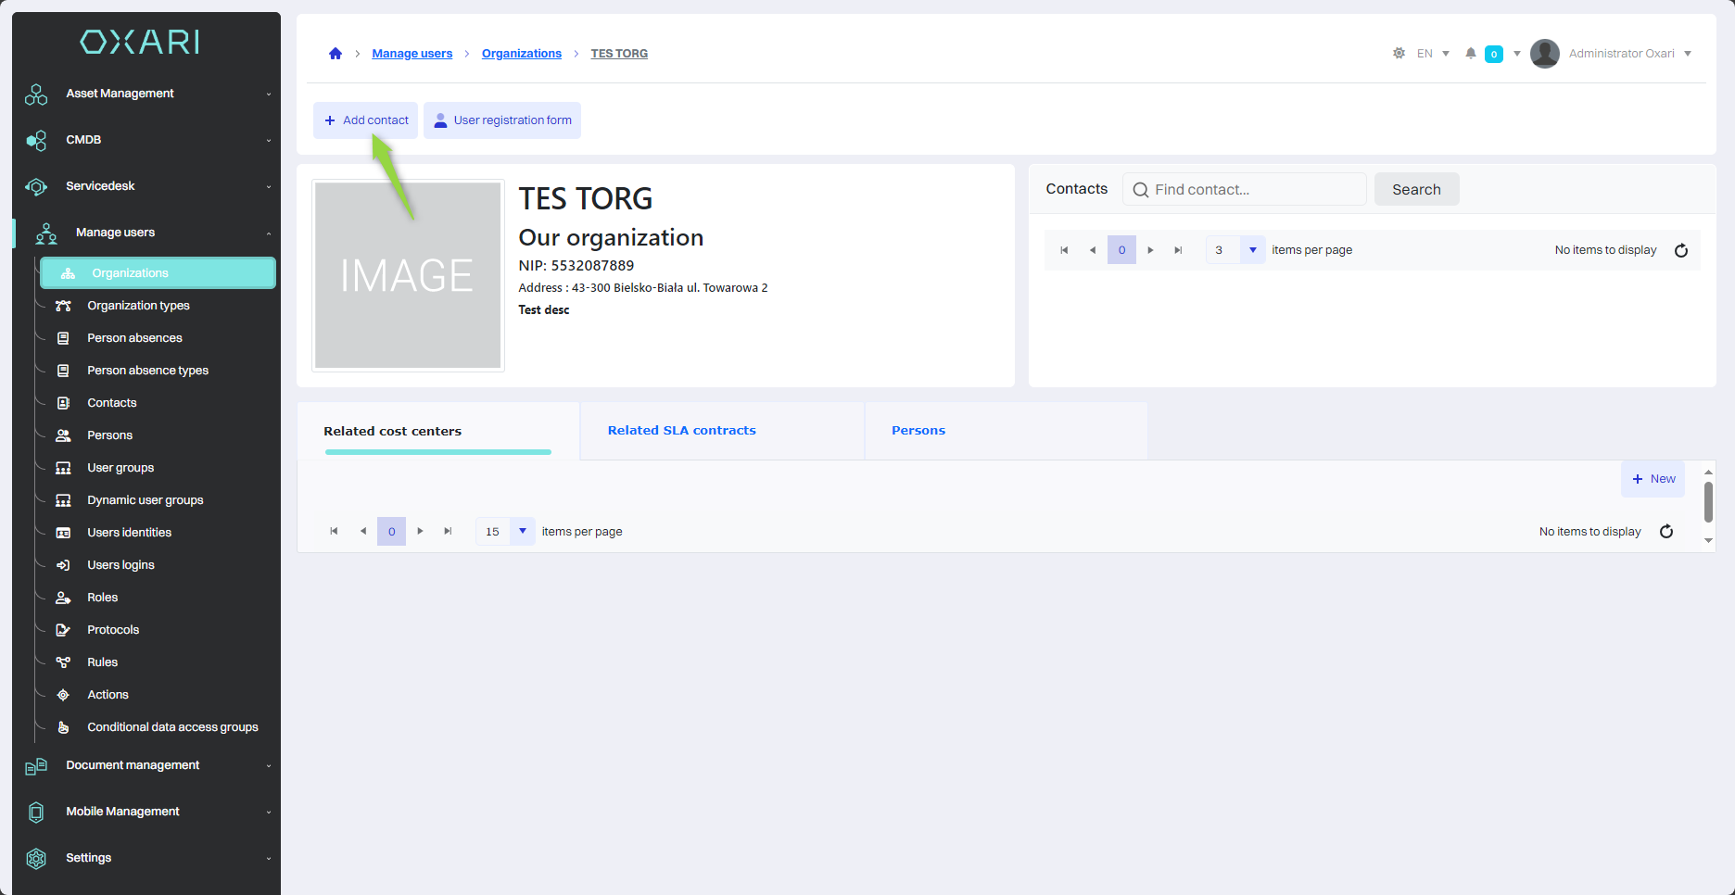
Task: Go to first page in cost centers pager
Action: pyautogui.click(x=334, y=532)
